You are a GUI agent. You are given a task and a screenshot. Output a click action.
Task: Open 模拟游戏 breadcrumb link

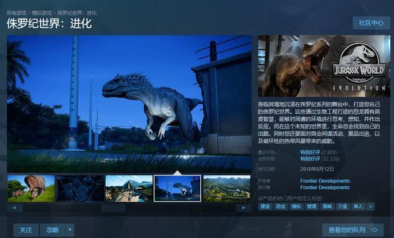pyautogui.click(x=42, y=13)
